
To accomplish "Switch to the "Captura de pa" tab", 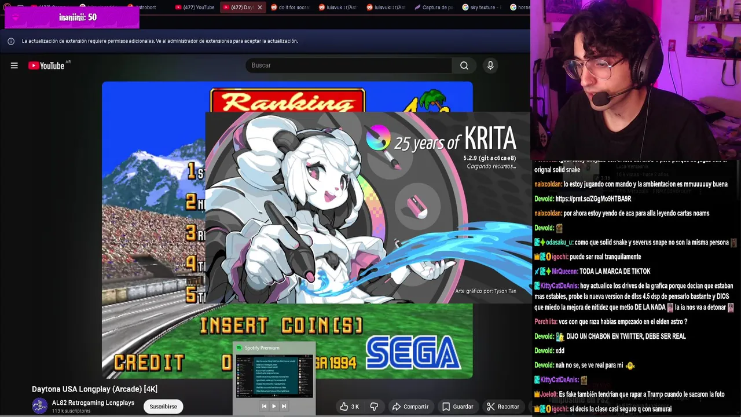I will click(x=433, y=8).
